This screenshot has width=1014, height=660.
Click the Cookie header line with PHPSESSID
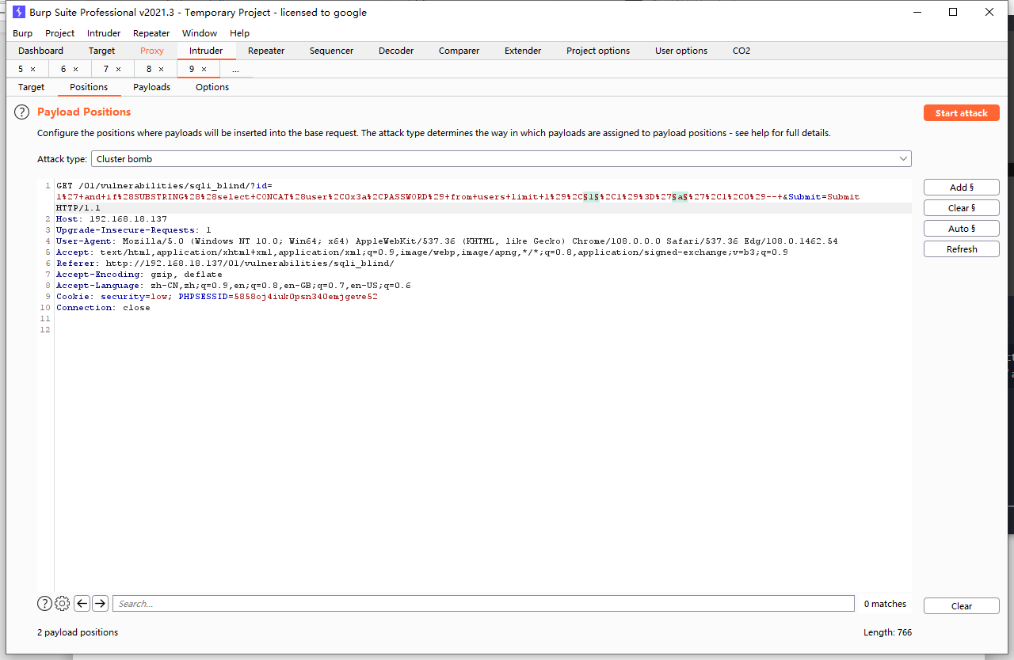pos(217,296)
